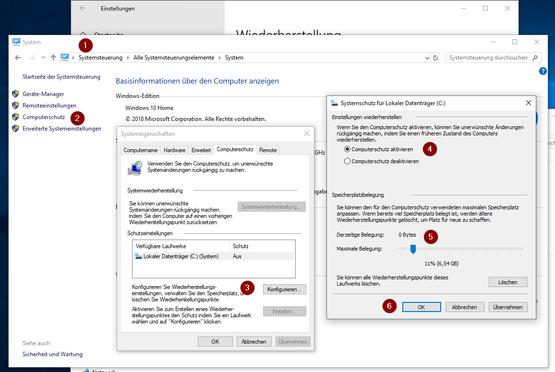The height and width of the screenshot is (372, 555).
Task: Click the Computerschutz shield icon
Action: point(15,117)
